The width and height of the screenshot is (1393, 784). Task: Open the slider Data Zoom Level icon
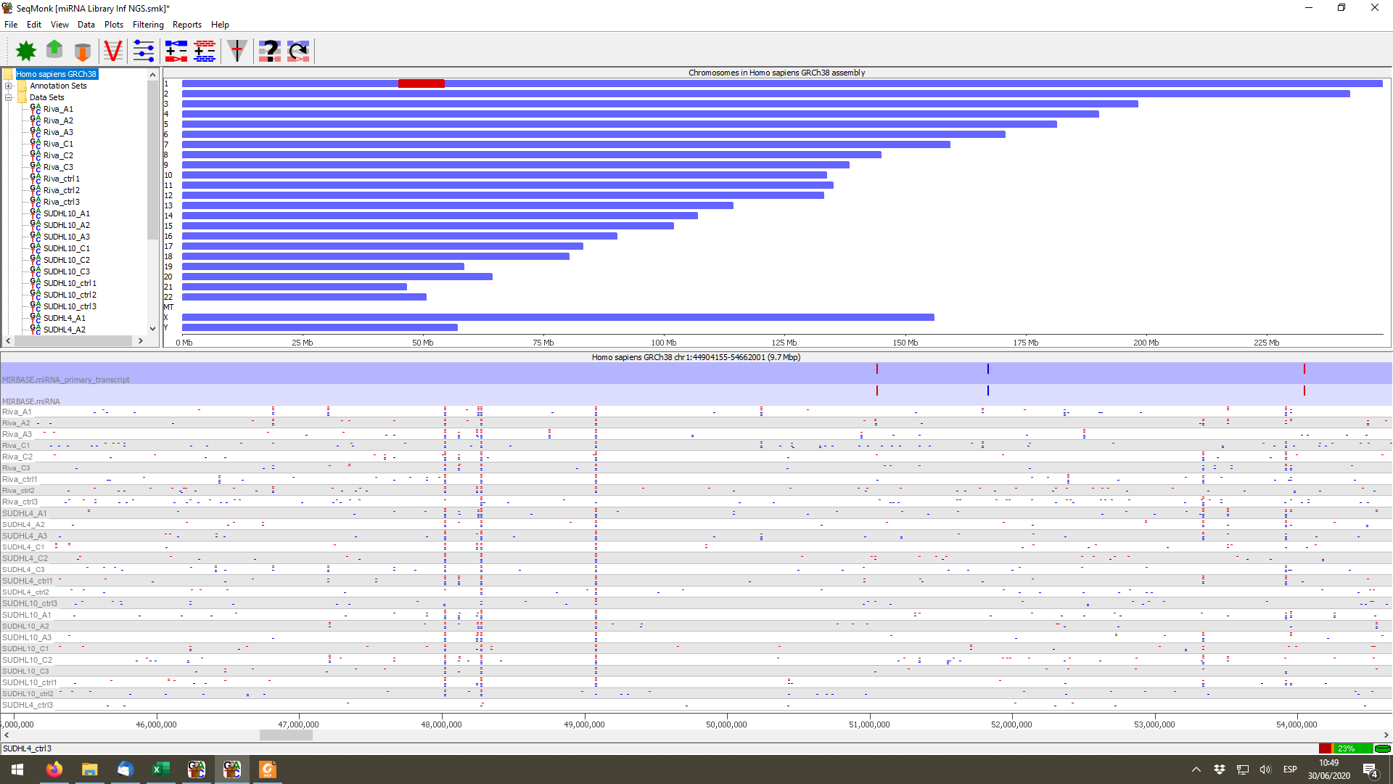coord(144,51)
